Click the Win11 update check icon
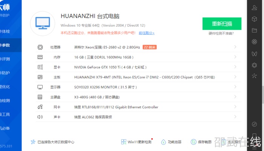 point(124,142)
